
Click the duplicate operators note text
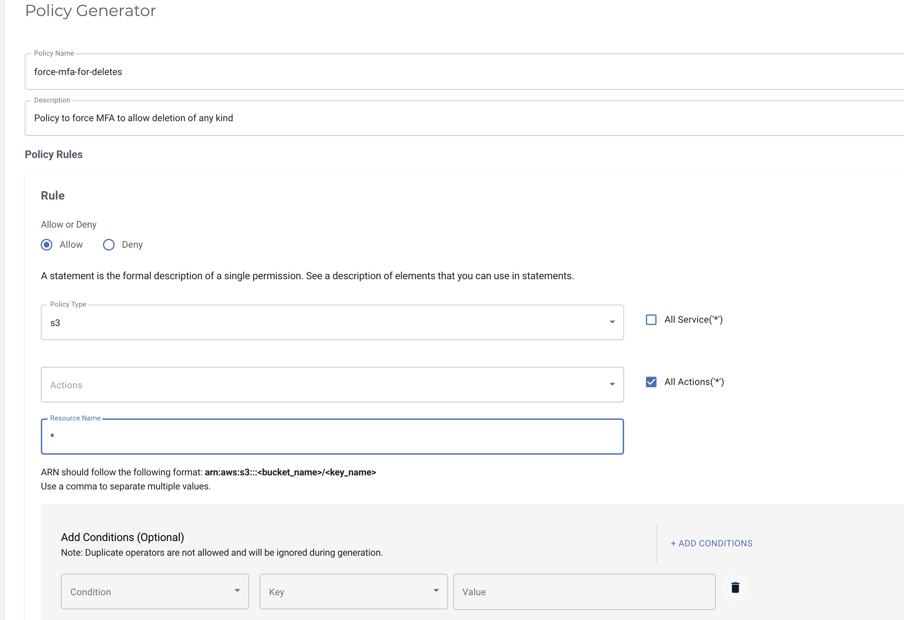click(222, 553)
